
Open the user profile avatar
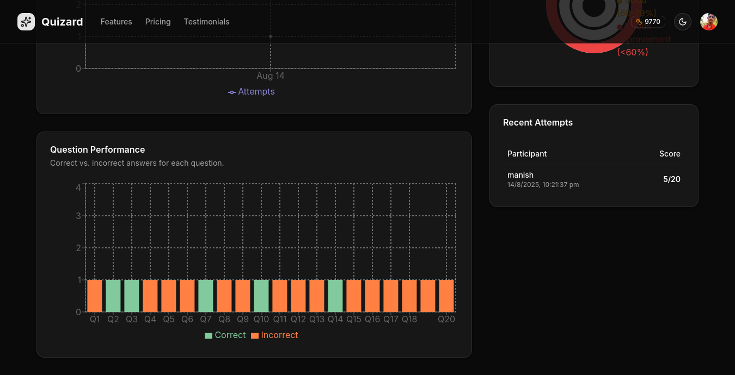pyautogui.click(x=709, y=22)
